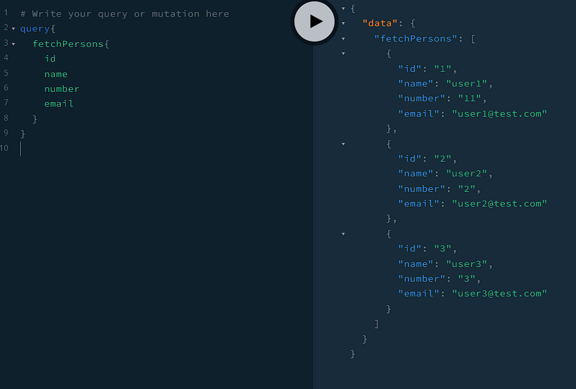Collapse the second person object in results

point(343,144)
